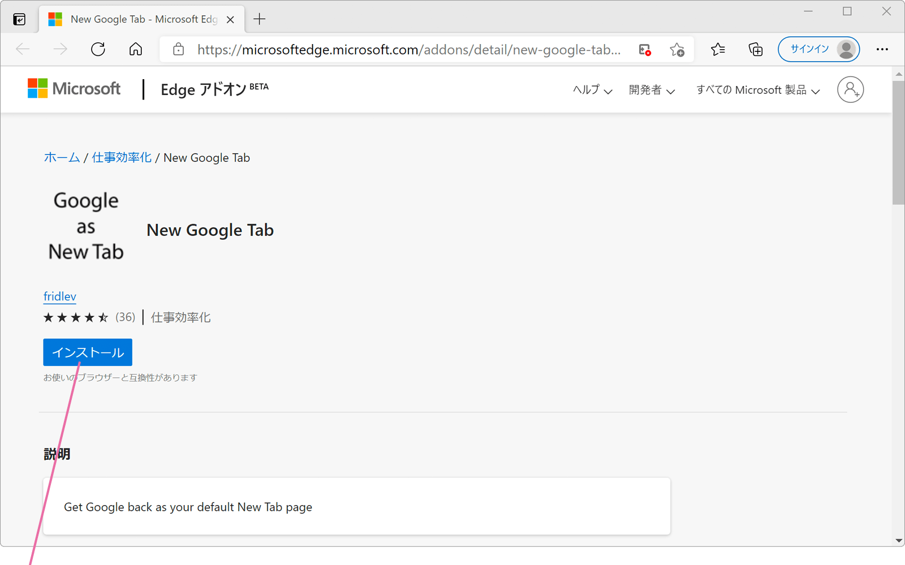
Task: Open the Edge アドオン home title
Action: (214, 89)
